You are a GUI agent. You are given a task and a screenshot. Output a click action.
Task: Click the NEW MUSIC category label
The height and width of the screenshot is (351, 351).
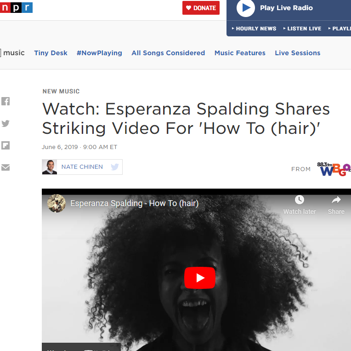pos(61,91)
